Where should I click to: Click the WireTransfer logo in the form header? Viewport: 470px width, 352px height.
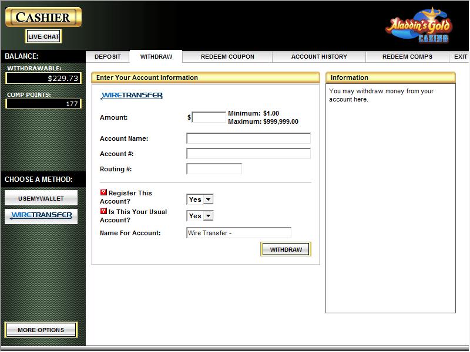131,96
